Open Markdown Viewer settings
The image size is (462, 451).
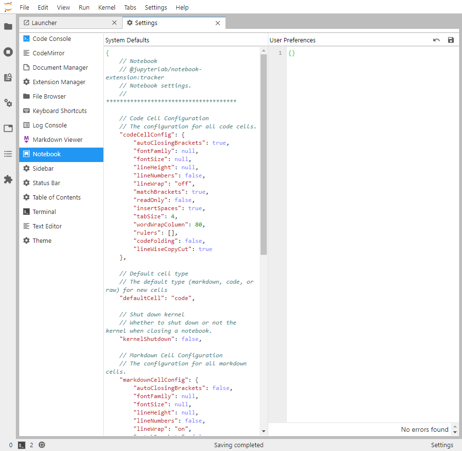pyautogui.click(x=61, y=140)
